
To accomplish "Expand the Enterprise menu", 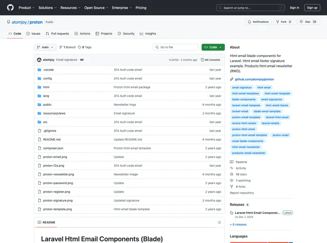I will [x=122, y=8].
